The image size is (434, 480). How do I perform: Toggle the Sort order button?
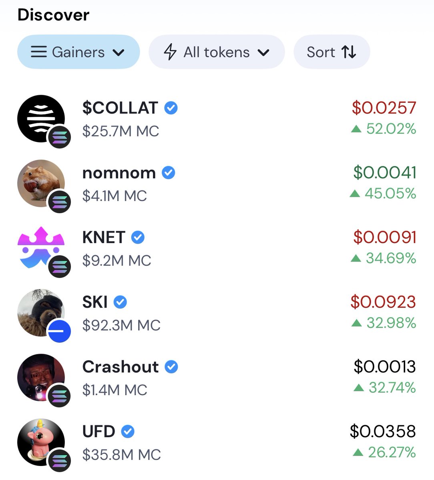[x=332, y=52]
